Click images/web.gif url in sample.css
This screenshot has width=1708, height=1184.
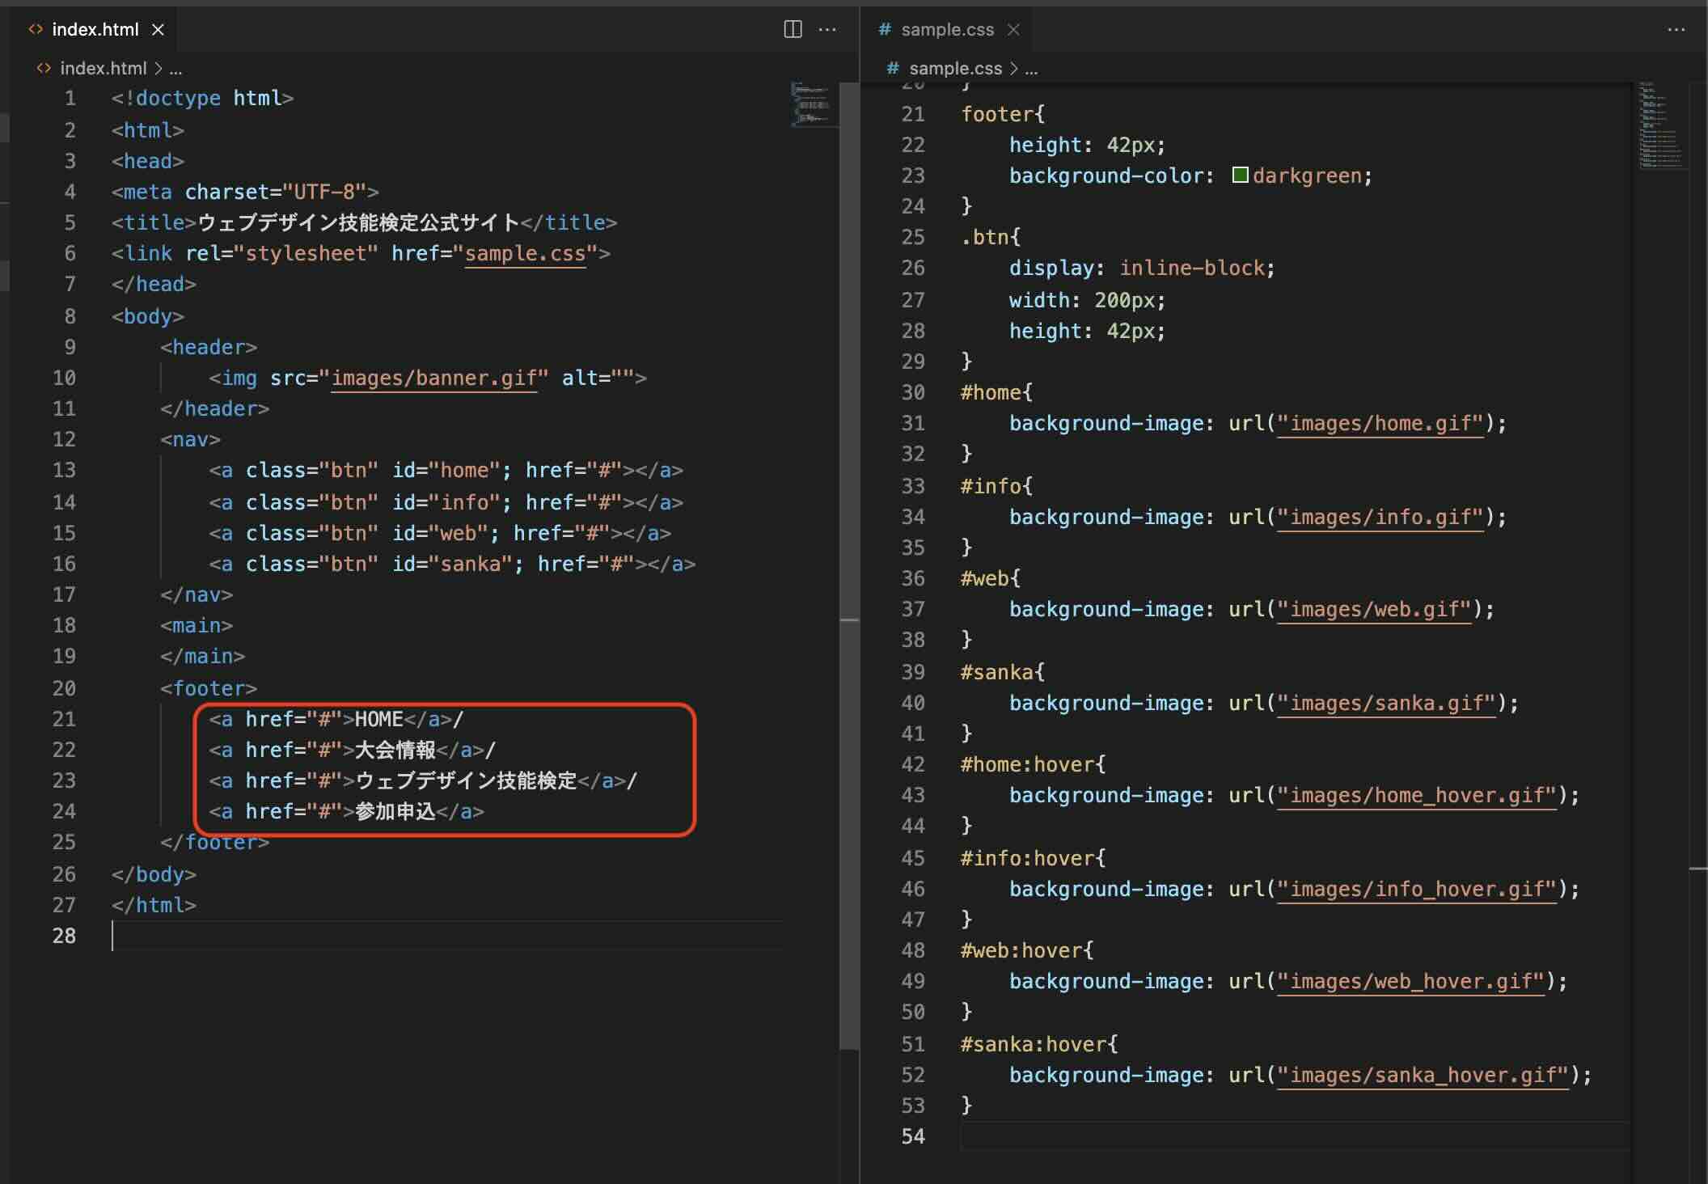[1375, 610]
